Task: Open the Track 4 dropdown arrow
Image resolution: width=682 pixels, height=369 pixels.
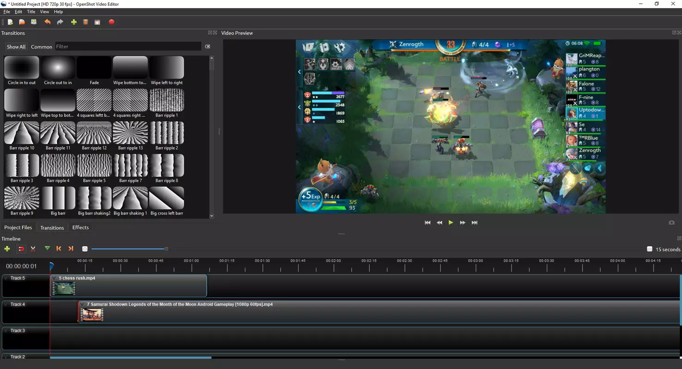Action: pos(6,304)
